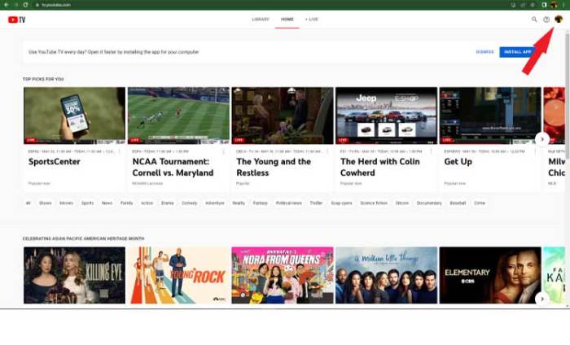
Task: Filter picks by Drama
Action: coord(168,203)
